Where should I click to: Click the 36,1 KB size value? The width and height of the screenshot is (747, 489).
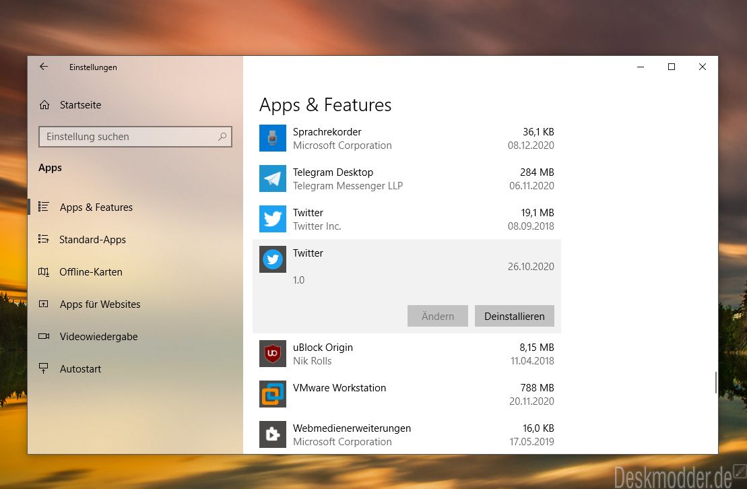pos(538,132)
